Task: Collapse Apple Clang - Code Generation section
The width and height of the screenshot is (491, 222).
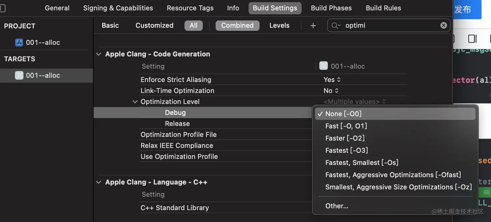Action: coord(99,54)
